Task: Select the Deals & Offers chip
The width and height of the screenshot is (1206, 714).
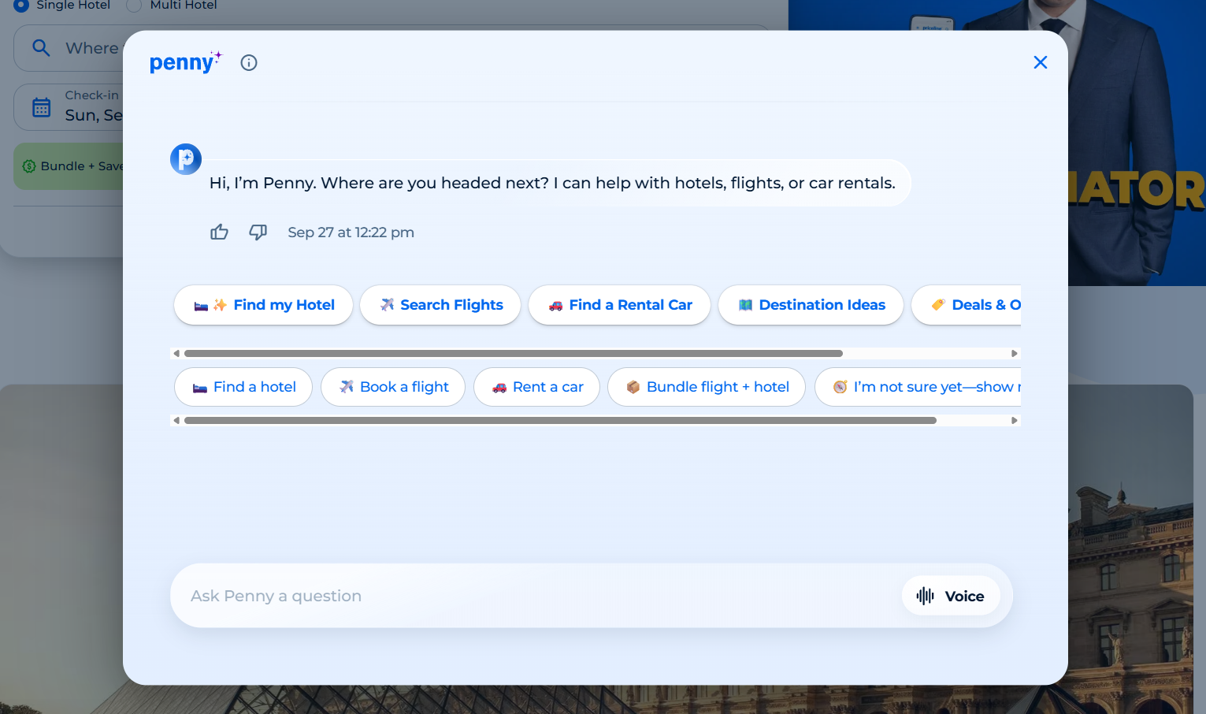Action: click(967, 305)
